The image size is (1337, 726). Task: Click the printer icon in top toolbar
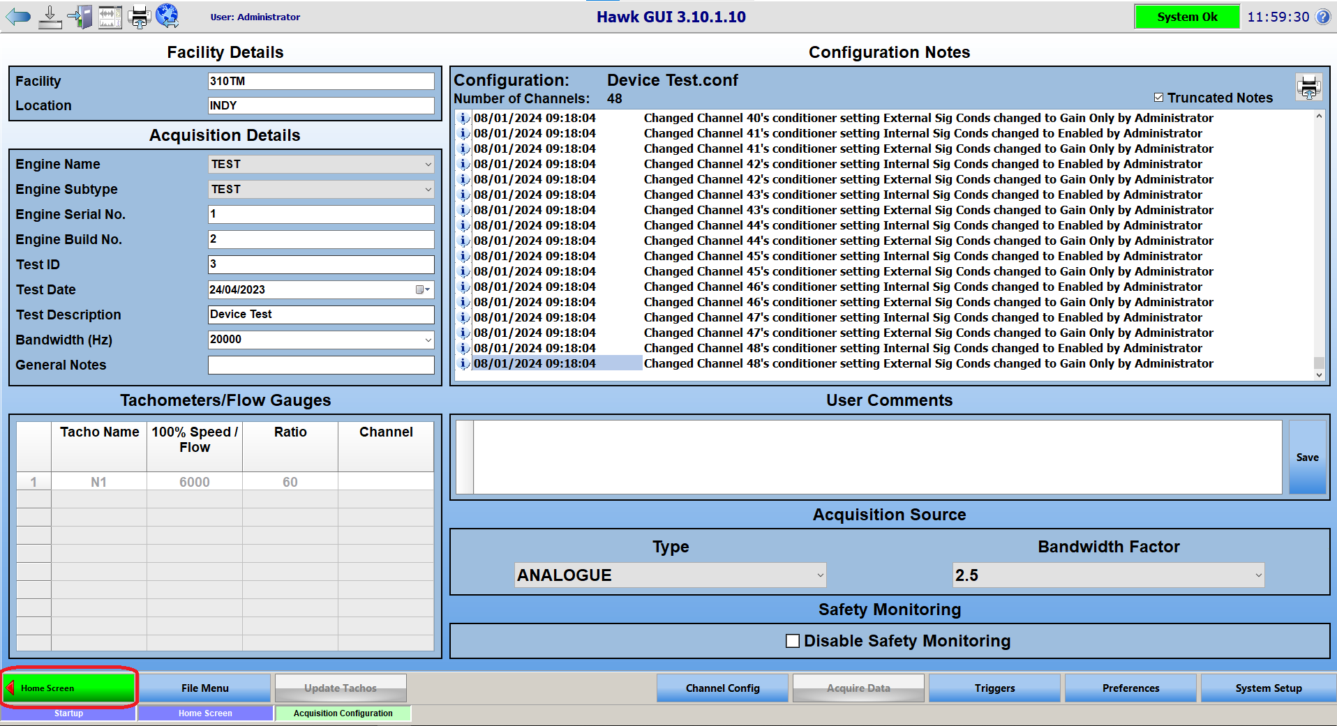click(140, 17)
